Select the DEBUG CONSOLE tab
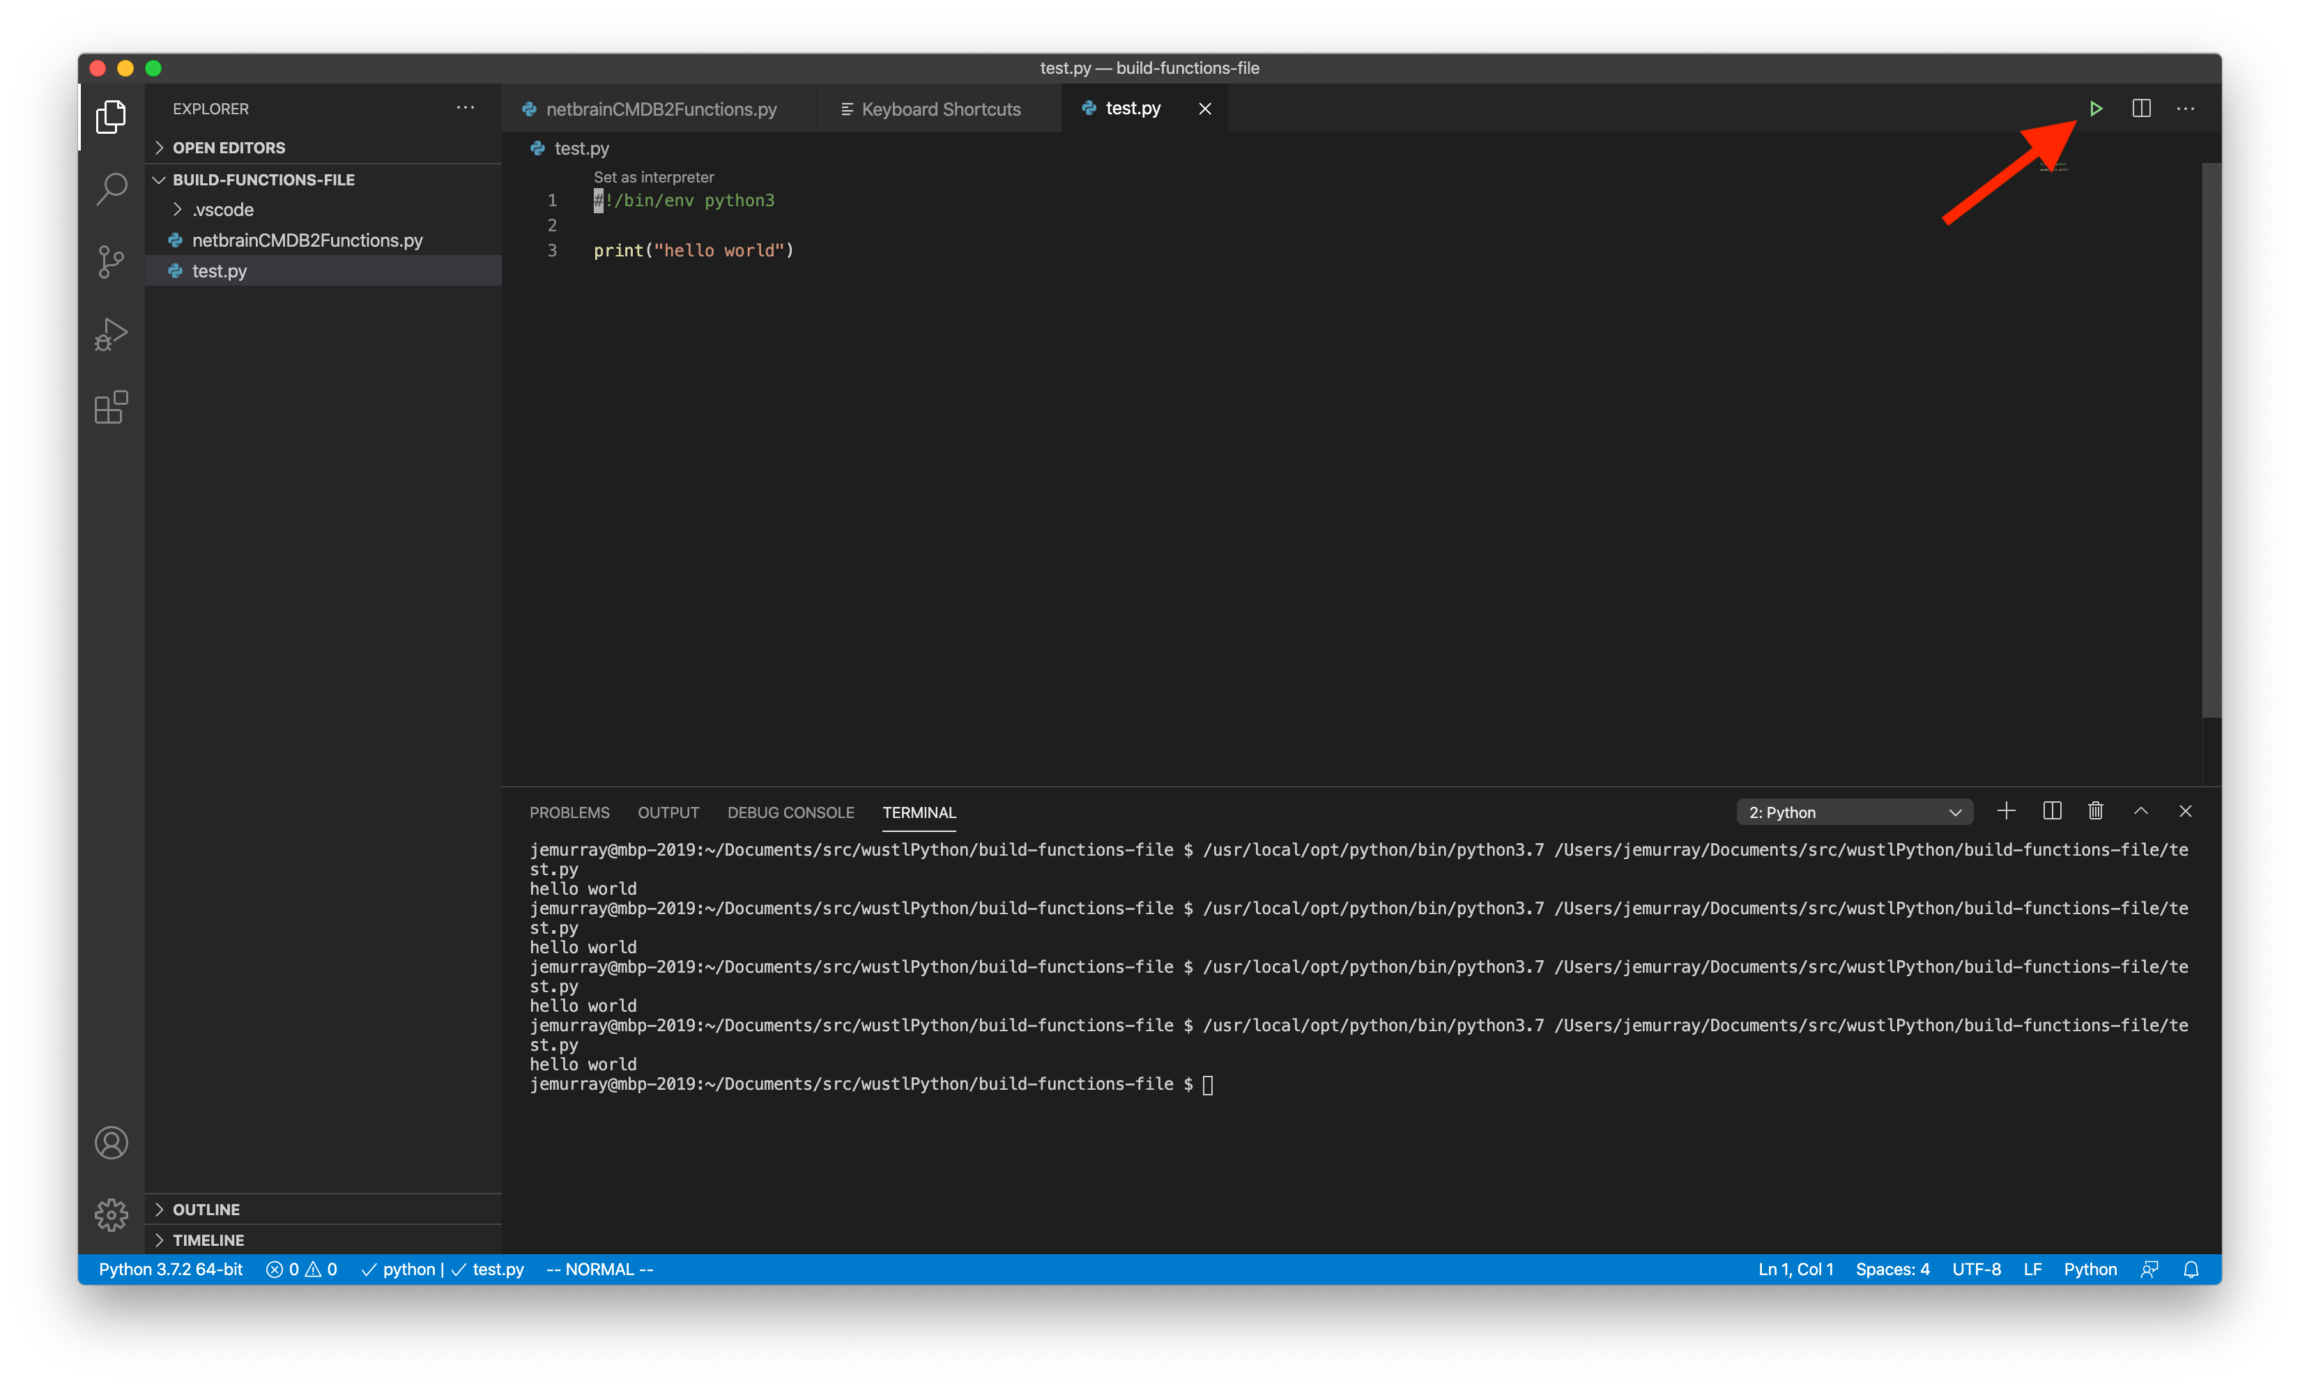The width and height of the screenshot is (2300, 1388). [x=790, y=812]
